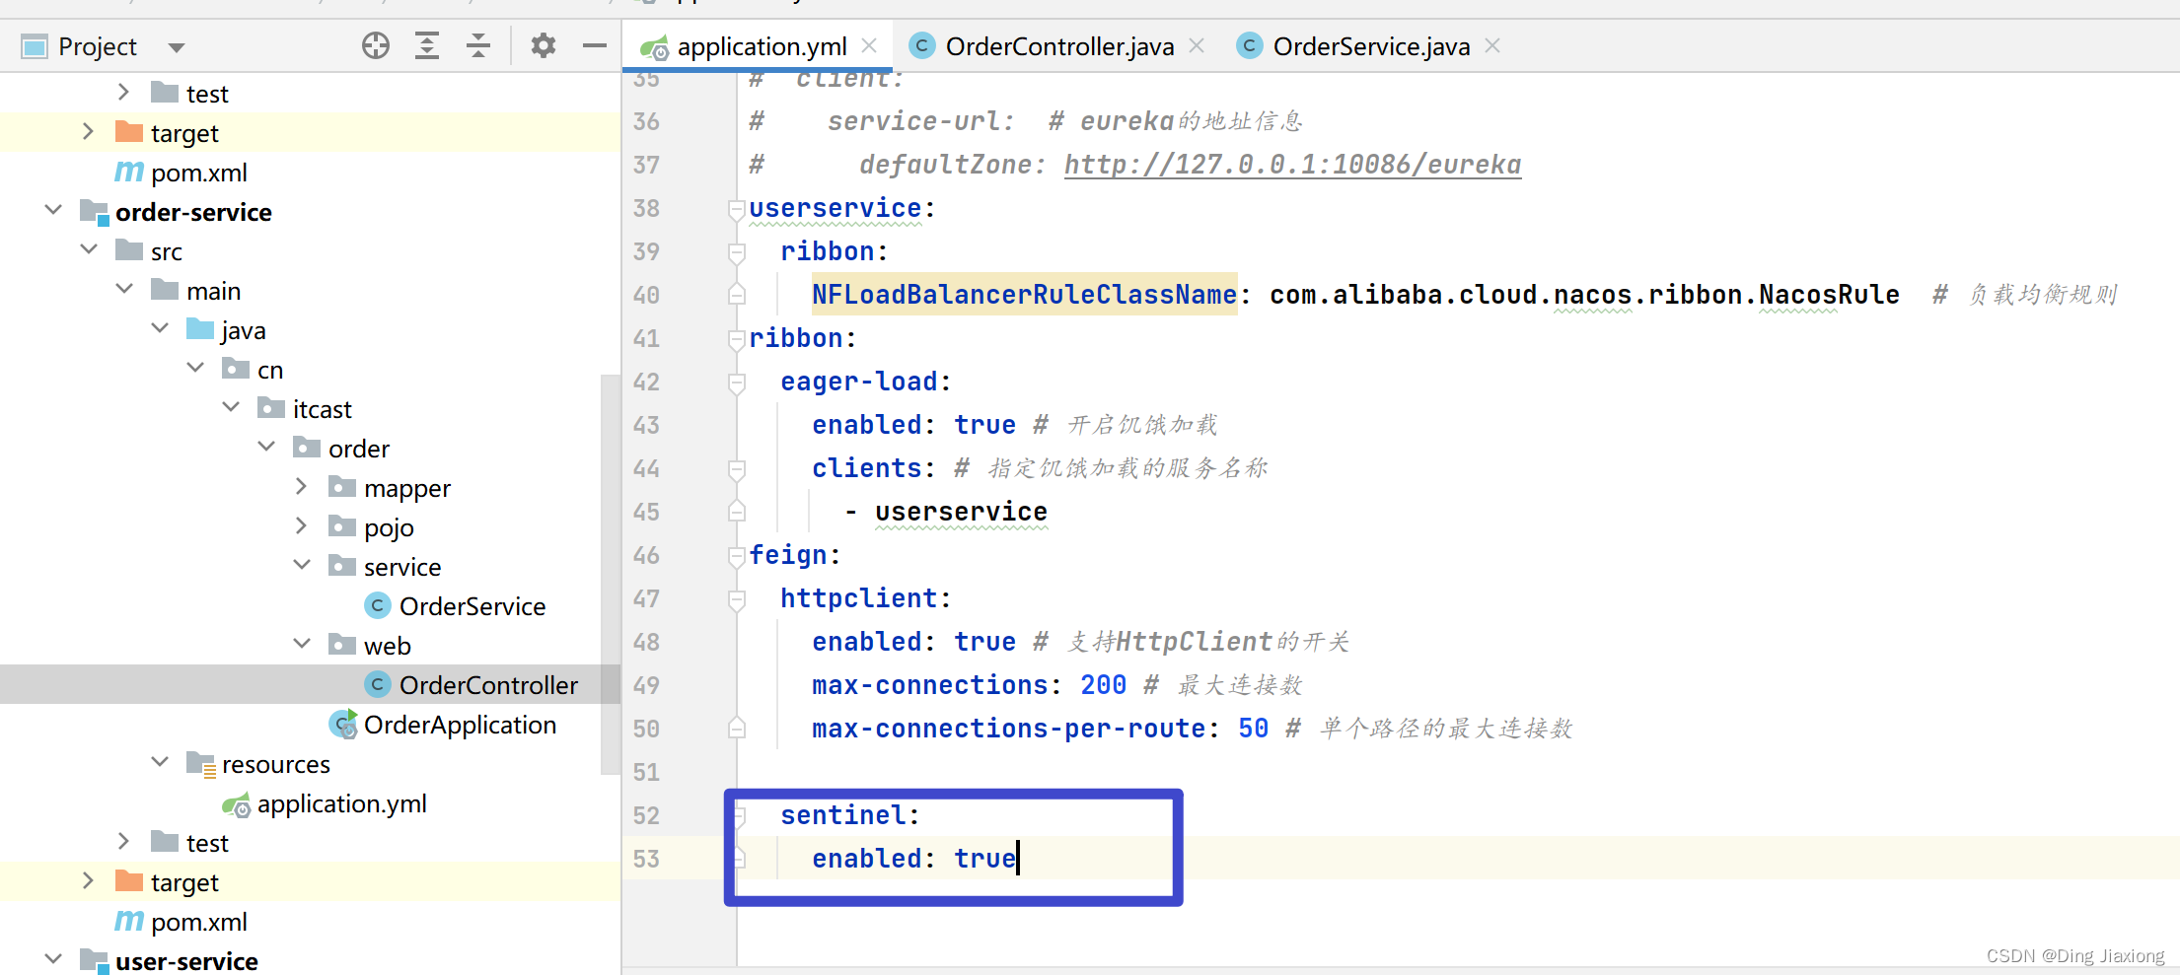2180x975 pixels.
Task: Collapse the order package
Action: pyautogui.click(x=266, y=447)
